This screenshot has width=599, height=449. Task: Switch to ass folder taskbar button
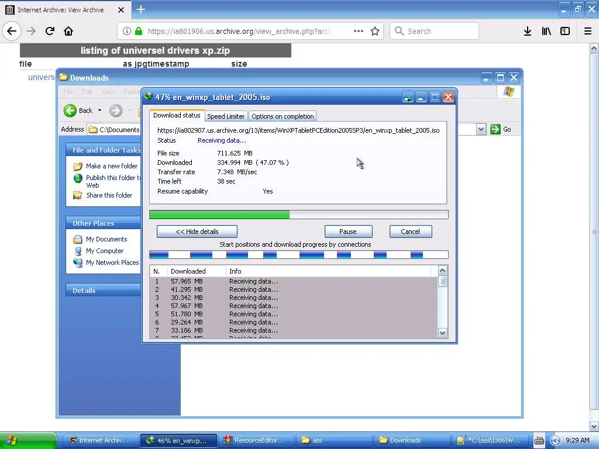coord(334,440)
